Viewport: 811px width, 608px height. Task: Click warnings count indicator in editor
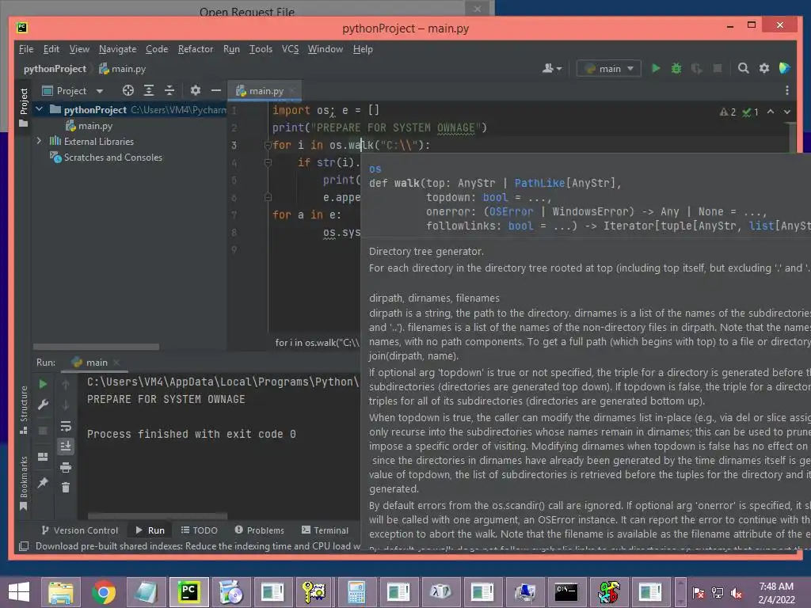728,112
